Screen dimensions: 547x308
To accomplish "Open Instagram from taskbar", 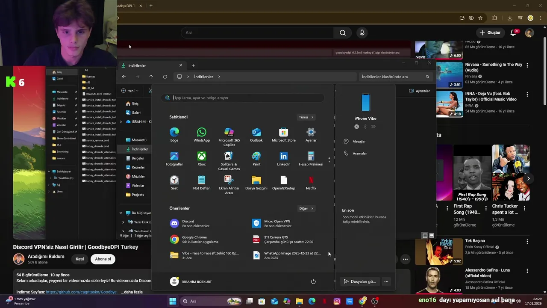I will (x=337, y=301).
